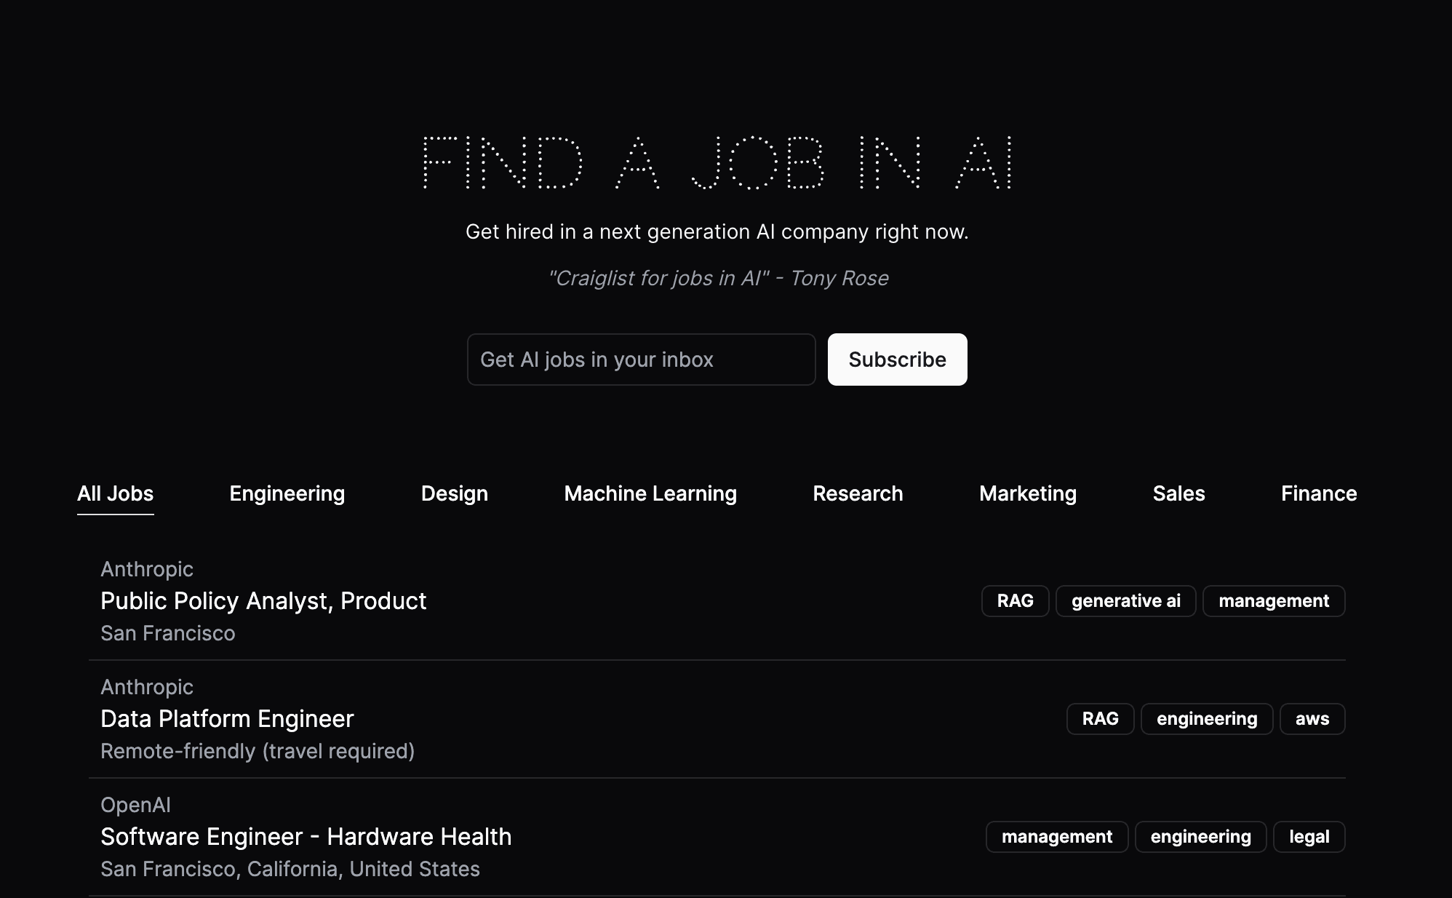Select the All Jobs tab
Screen dimensions: 1452x898
click(x=116, y=493)
